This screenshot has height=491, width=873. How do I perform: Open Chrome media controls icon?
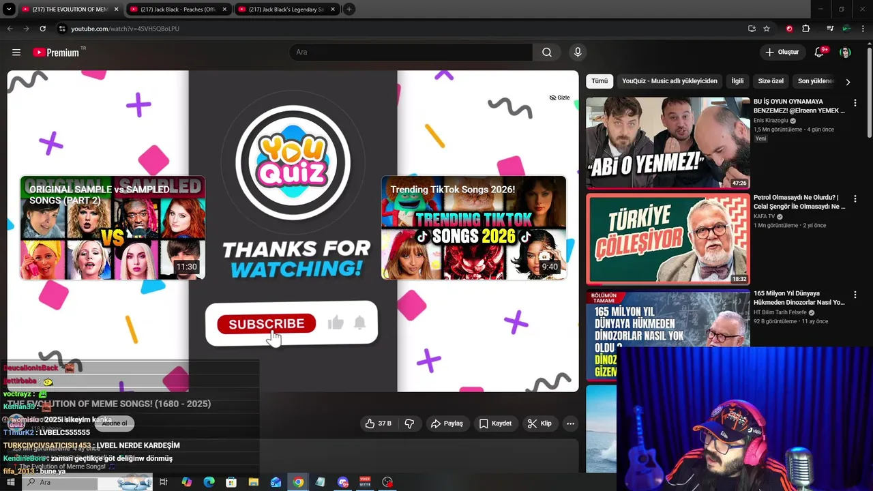pyautogui.click(x=830, y=29)
